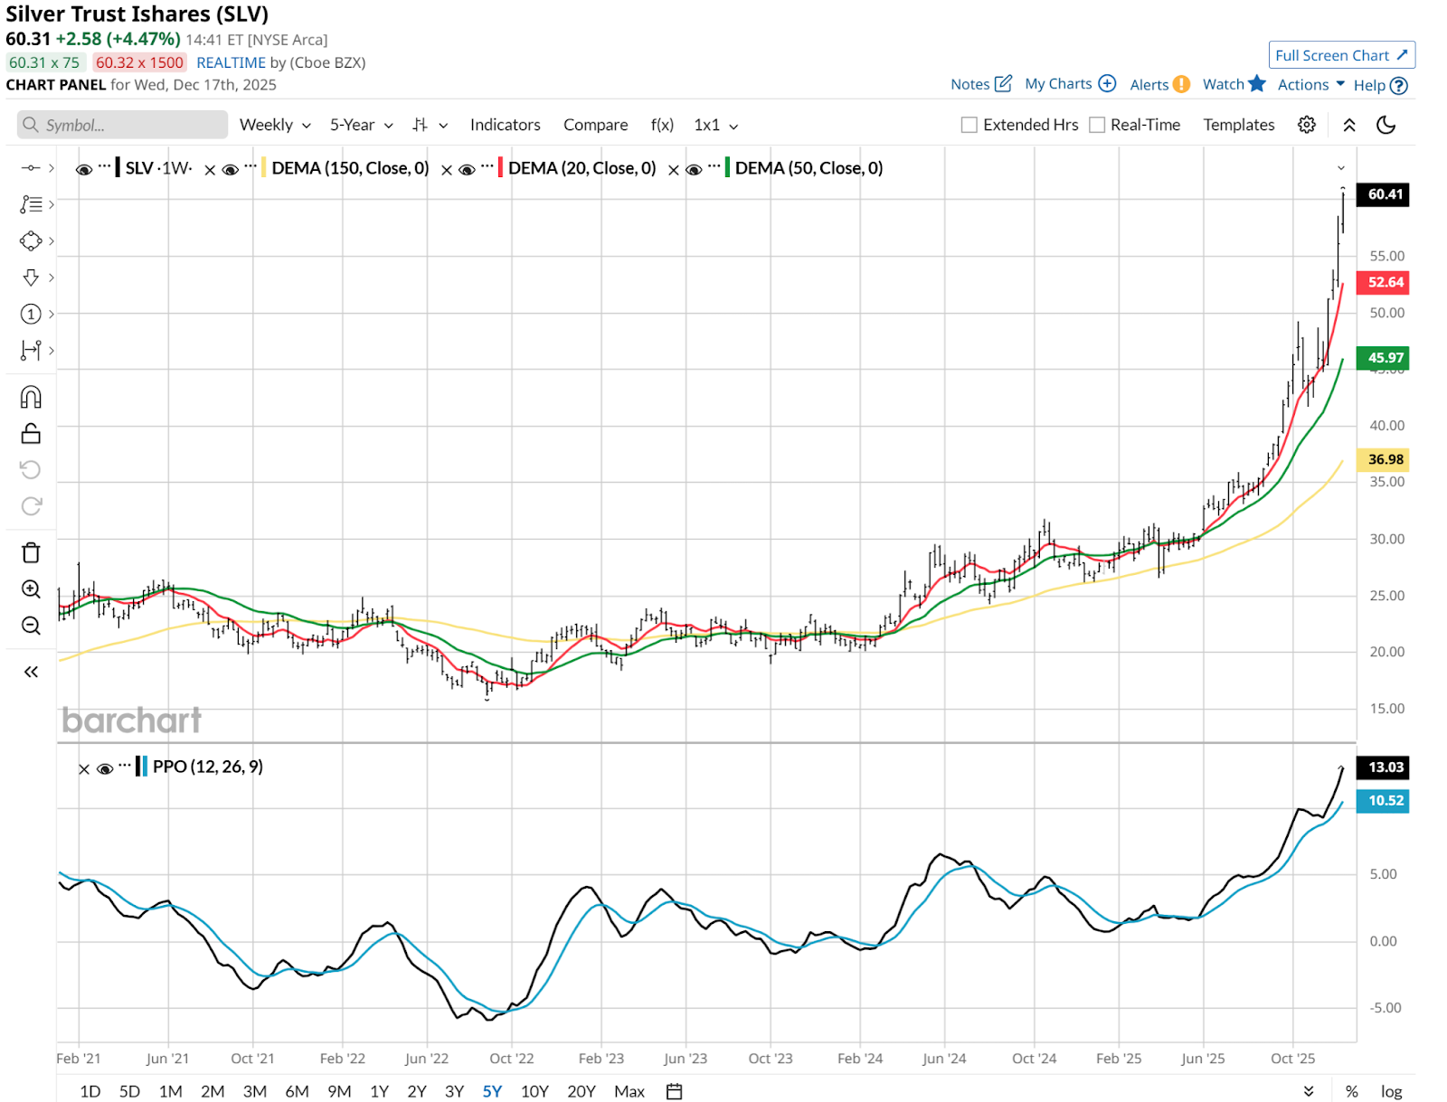Open the Indicators menu
The width and height of the screenshot is (1447, 1102).
pyautogui.click(x=505, y=125)
